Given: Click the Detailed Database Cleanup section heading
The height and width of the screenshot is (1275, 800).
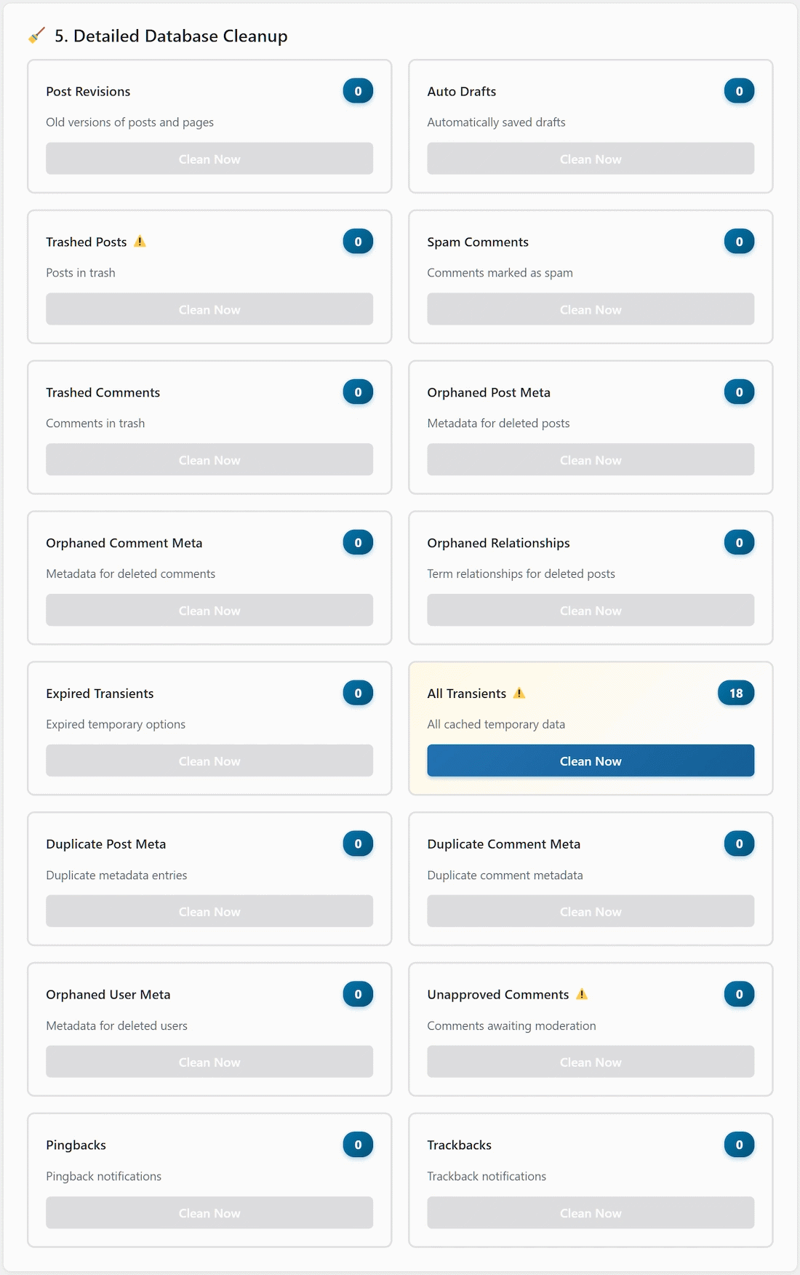Looking at the screenshot, I should [171, 36].
